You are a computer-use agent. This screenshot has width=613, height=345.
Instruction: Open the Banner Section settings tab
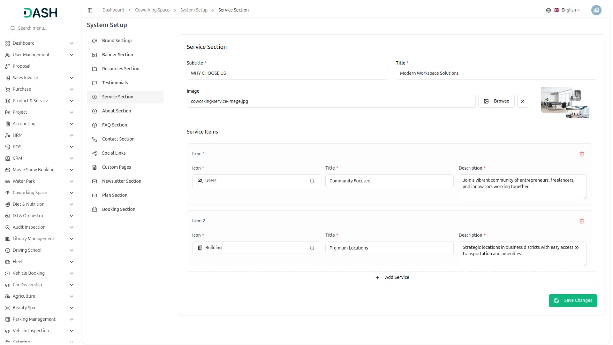117,55
